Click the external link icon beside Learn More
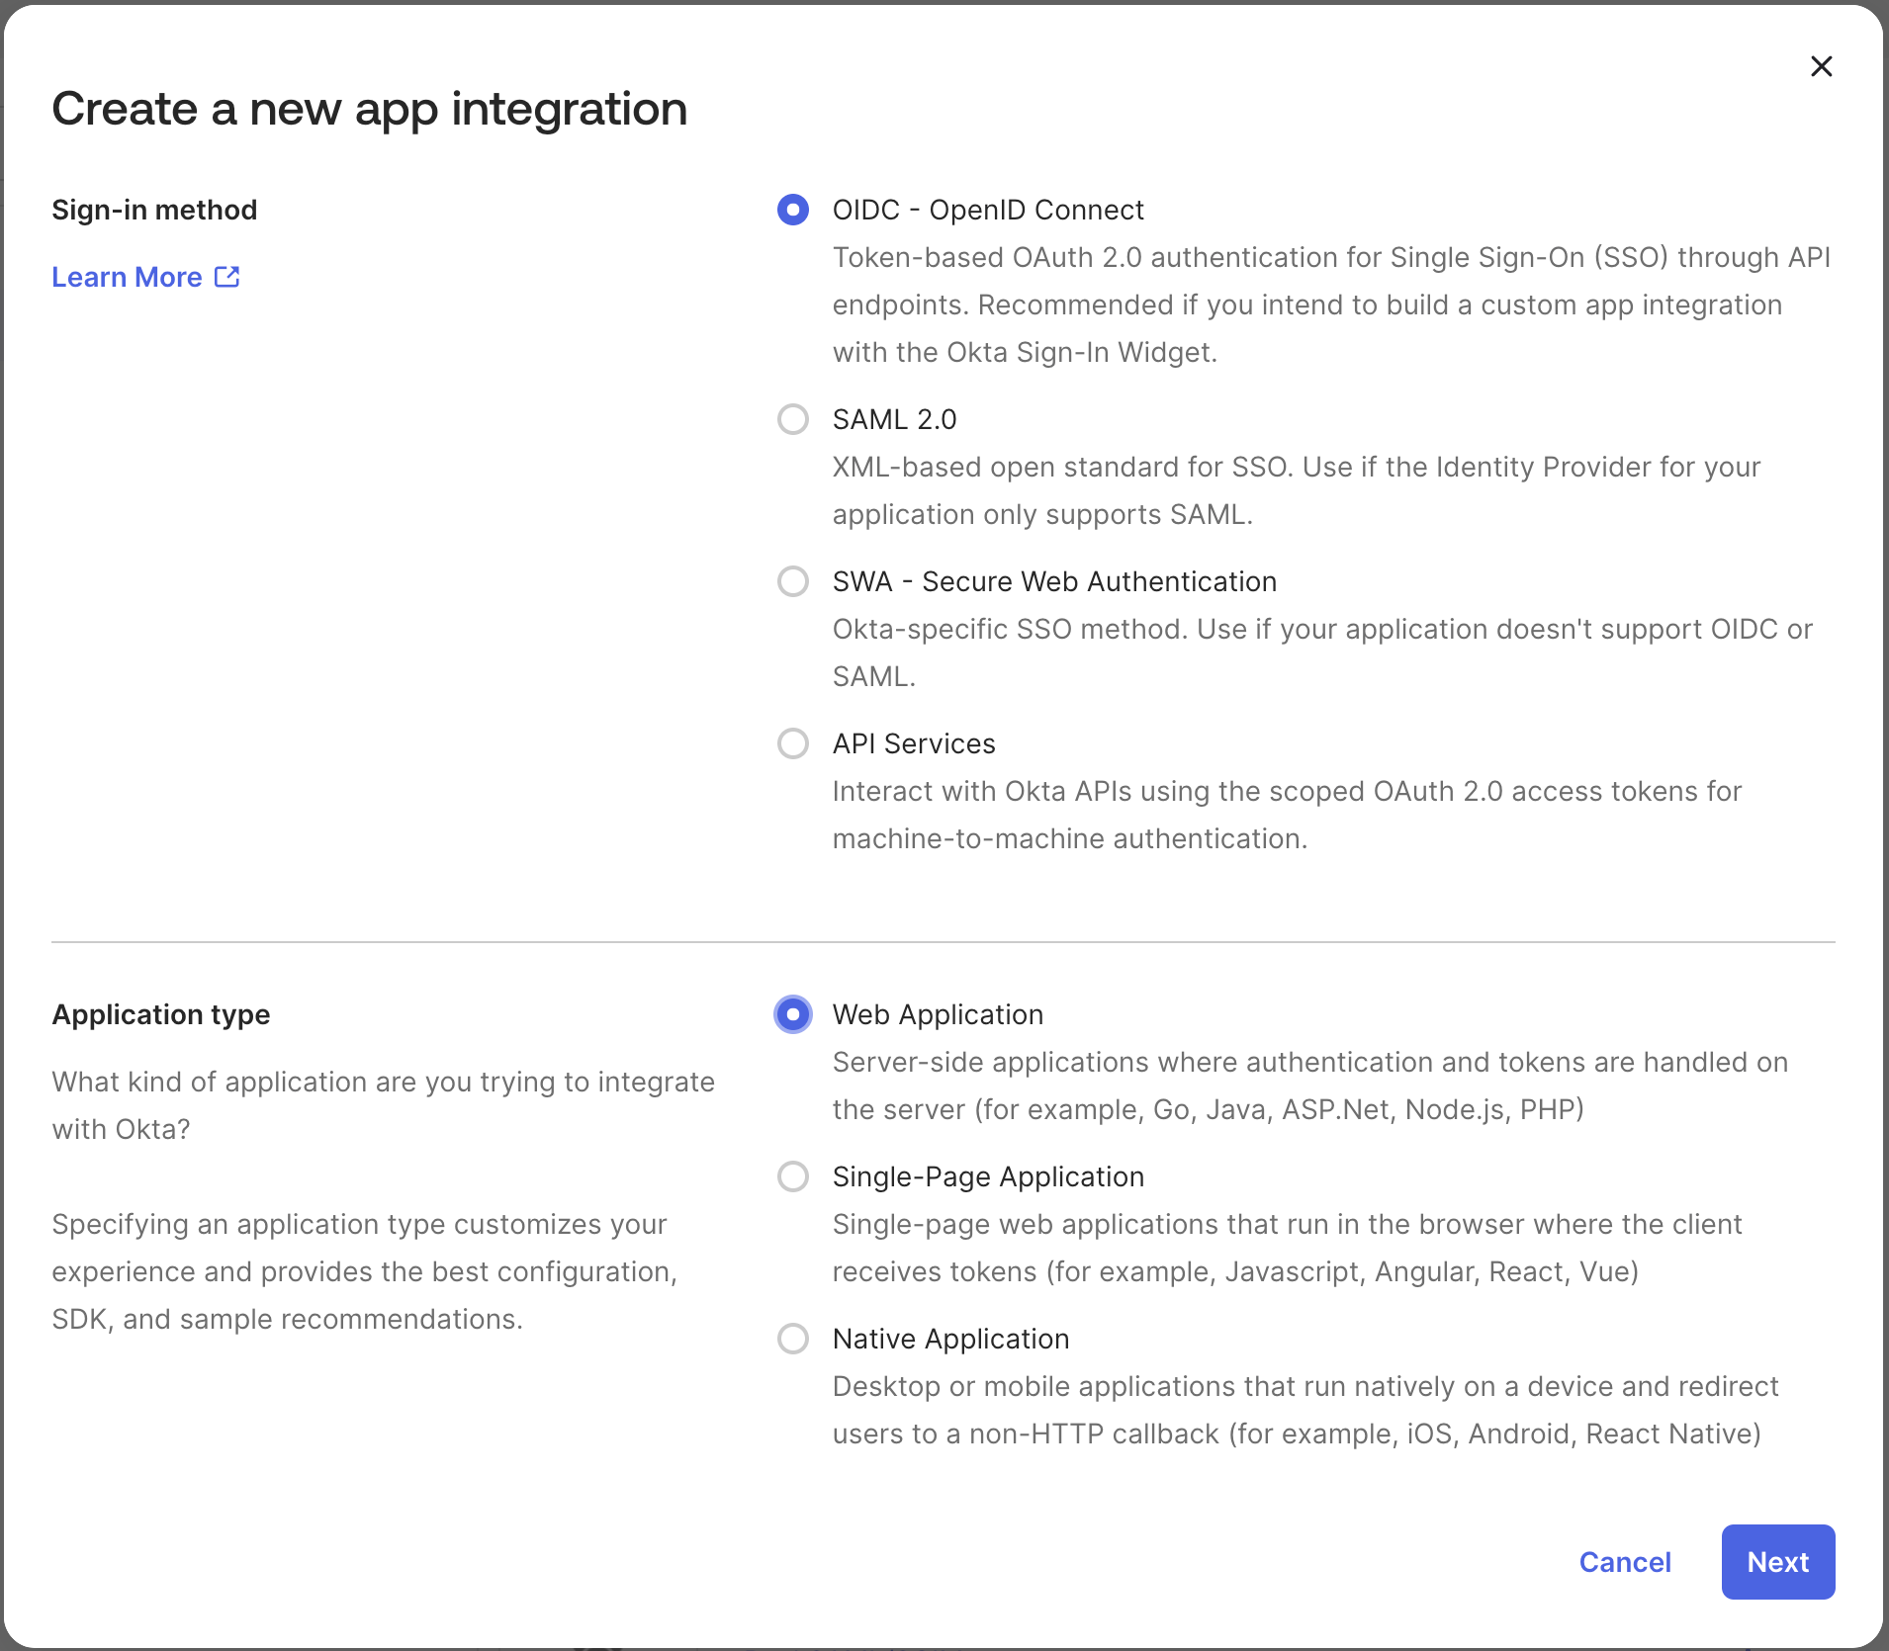Screen dimensions: 1889x1651 pyautogui.click(x=226, y=276)
